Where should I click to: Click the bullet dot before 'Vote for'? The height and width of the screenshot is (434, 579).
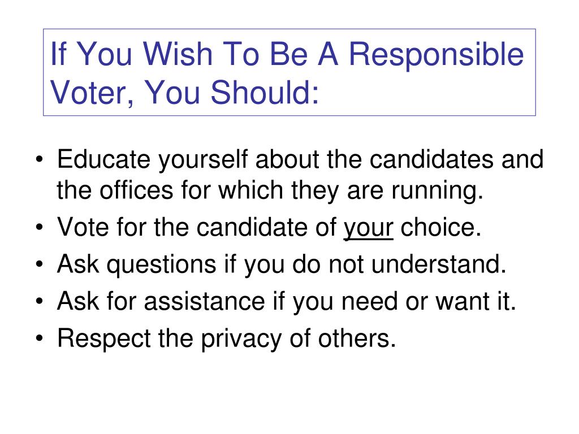pyautogui.click(x=40, y=227)
